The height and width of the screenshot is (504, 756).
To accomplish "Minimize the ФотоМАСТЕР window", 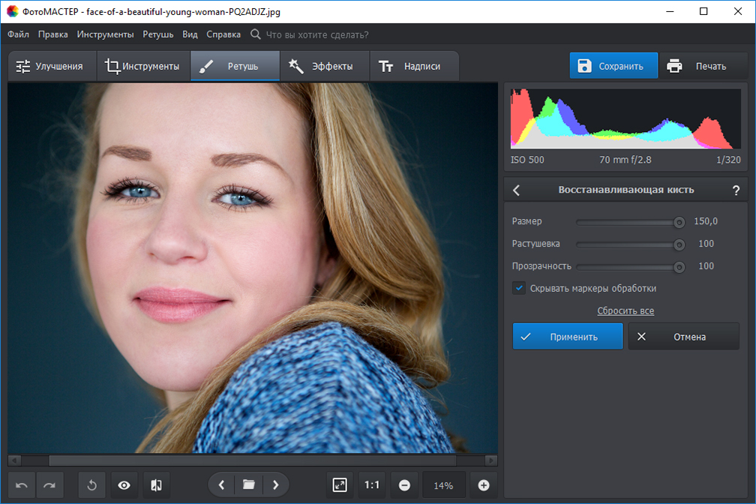I will point(670,11).
